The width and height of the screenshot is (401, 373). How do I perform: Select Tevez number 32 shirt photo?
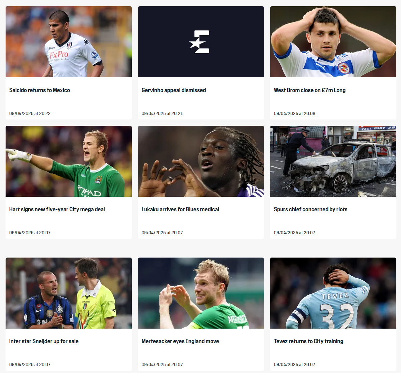[x=333, y=293]
